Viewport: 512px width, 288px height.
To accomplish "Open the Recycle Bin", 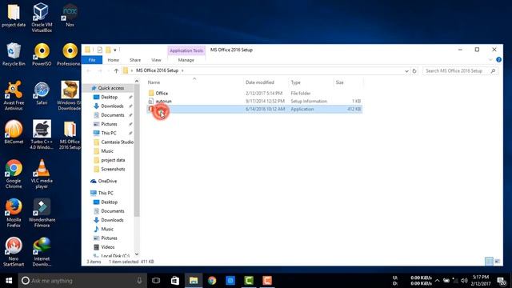I will click(14, 54).
